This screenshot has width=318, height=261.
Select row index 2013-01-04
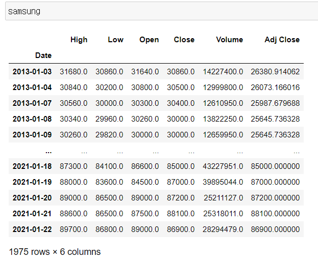[x=32, y=88]
